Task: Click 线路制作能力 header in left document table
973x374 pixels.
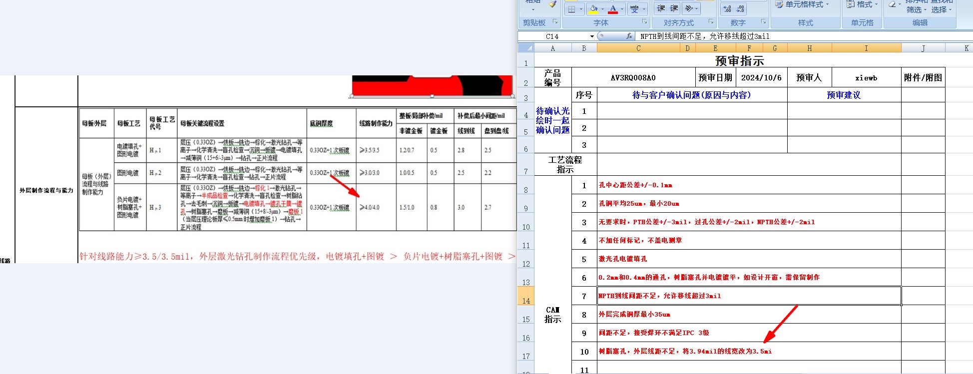Action: [376, 123]
